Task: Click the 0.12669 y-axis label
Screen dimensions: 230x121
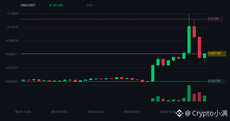Action: pyautogui.click(x=13, y=14)
